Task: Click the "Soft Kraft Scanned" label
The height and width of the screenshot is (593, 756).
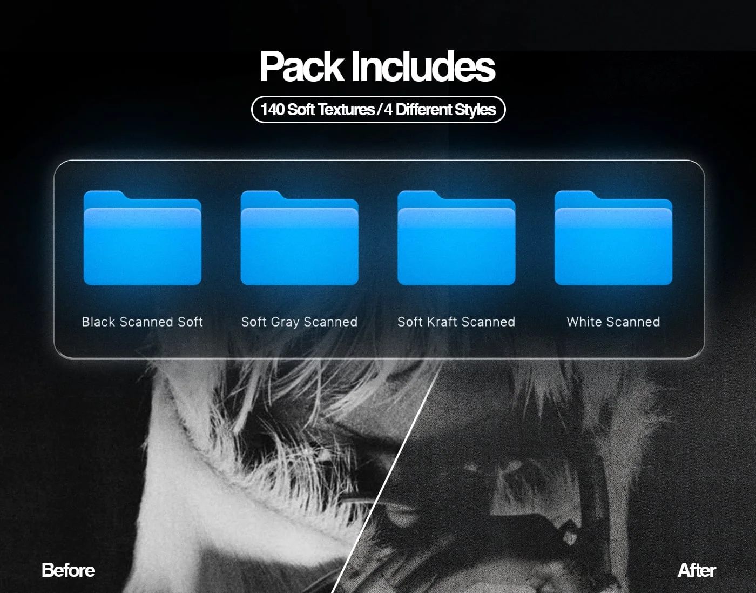Action: coord(456,322)
